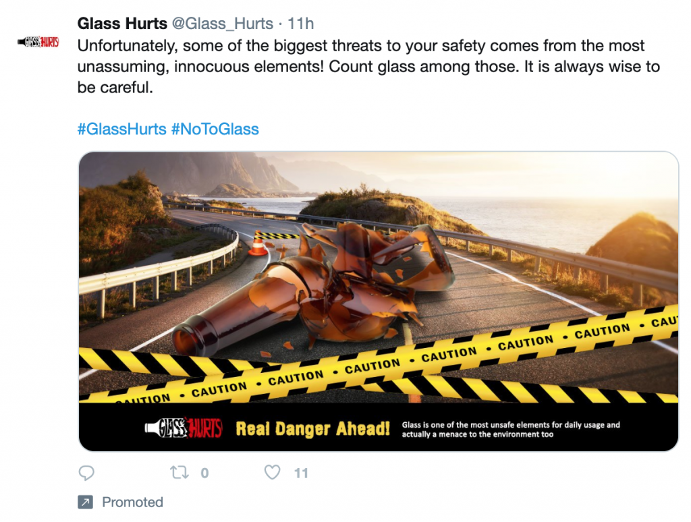Screen dimensions: 691x522
Task: Click the reply speech bubble icon
Action: [86, 473]
